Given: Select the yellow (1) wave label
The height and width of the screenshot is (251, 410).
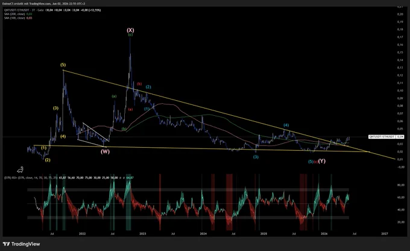Looking at the screenshot, I should point(43,148).
